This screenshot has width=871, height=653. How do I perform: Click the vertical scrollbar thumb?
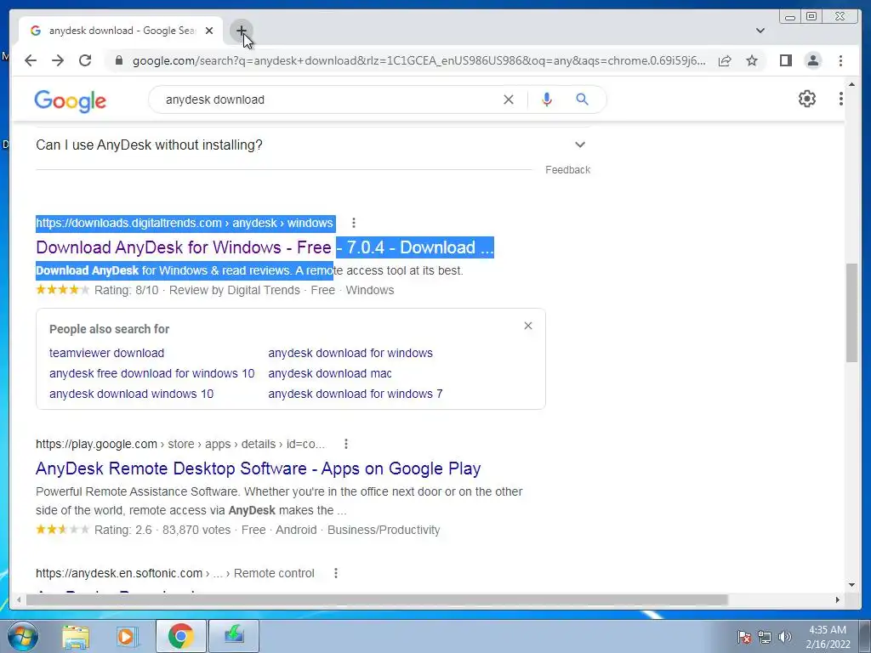[851, 313]
